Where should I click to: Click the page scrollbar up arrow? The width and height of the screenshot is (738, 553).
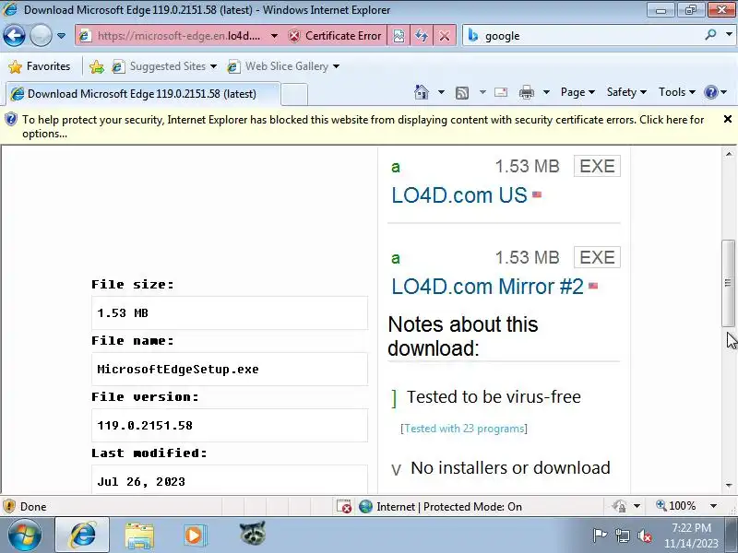tap(729, 154)
